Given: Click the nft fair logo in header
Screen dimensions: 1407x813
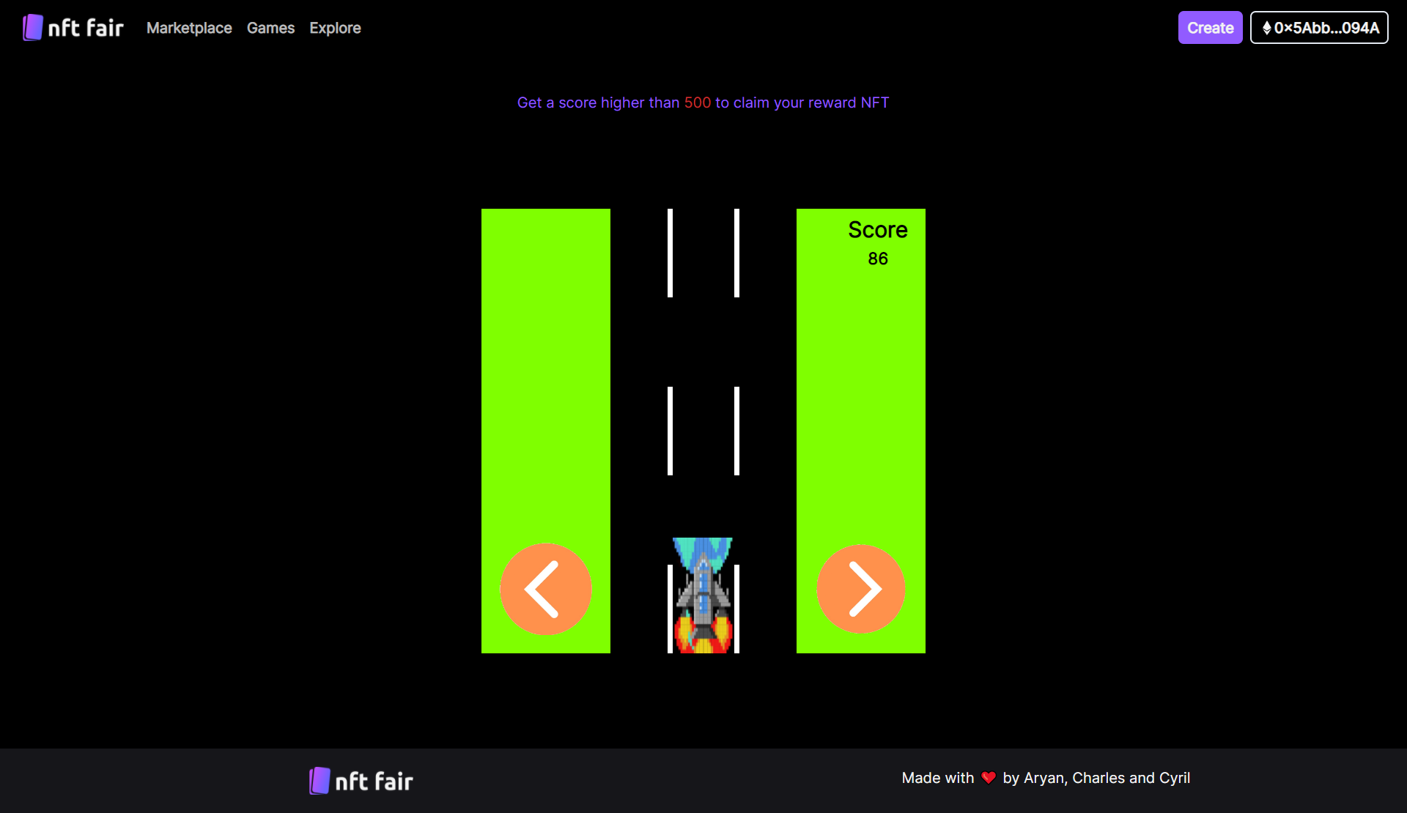Looking at the screenshot, I should [x=73, y=28].
